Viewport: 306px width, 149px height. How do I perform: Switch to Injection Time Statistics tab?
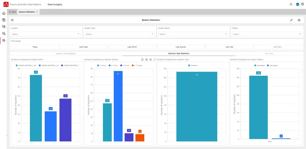click(66, 53)
